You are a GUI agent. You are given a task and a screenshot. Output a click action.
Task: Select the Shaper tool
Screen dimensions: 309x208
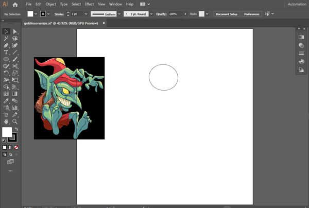(x=6, y=66)
